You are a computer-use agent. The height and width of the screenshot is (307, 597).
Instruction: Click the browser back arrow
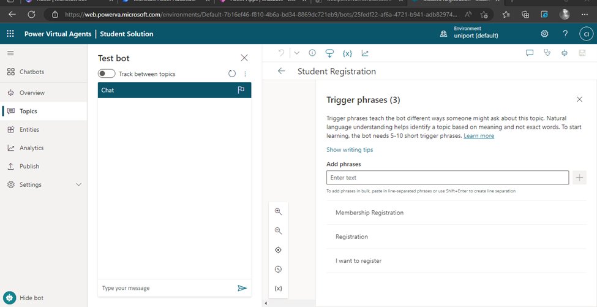12,15
